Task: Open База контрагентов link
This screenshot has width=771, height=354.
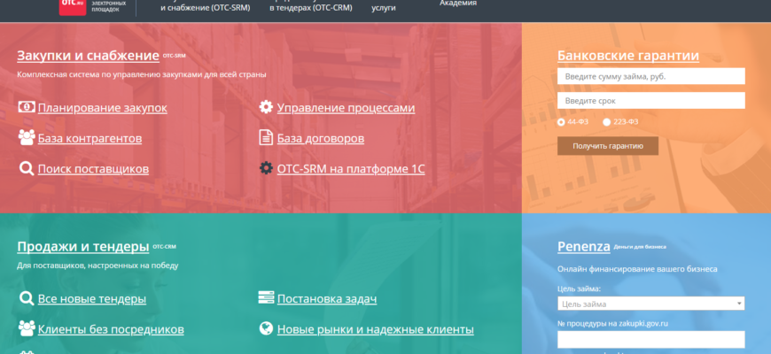Action: pos(90,138)
